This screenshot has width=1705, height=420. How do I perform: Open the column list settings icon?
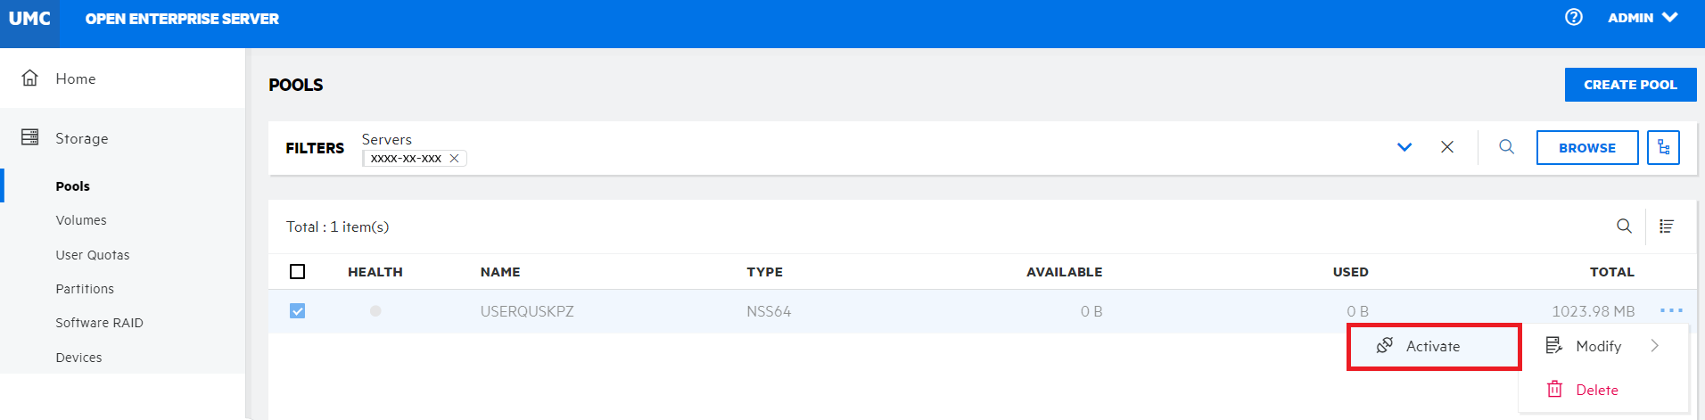pos(1667,226)
